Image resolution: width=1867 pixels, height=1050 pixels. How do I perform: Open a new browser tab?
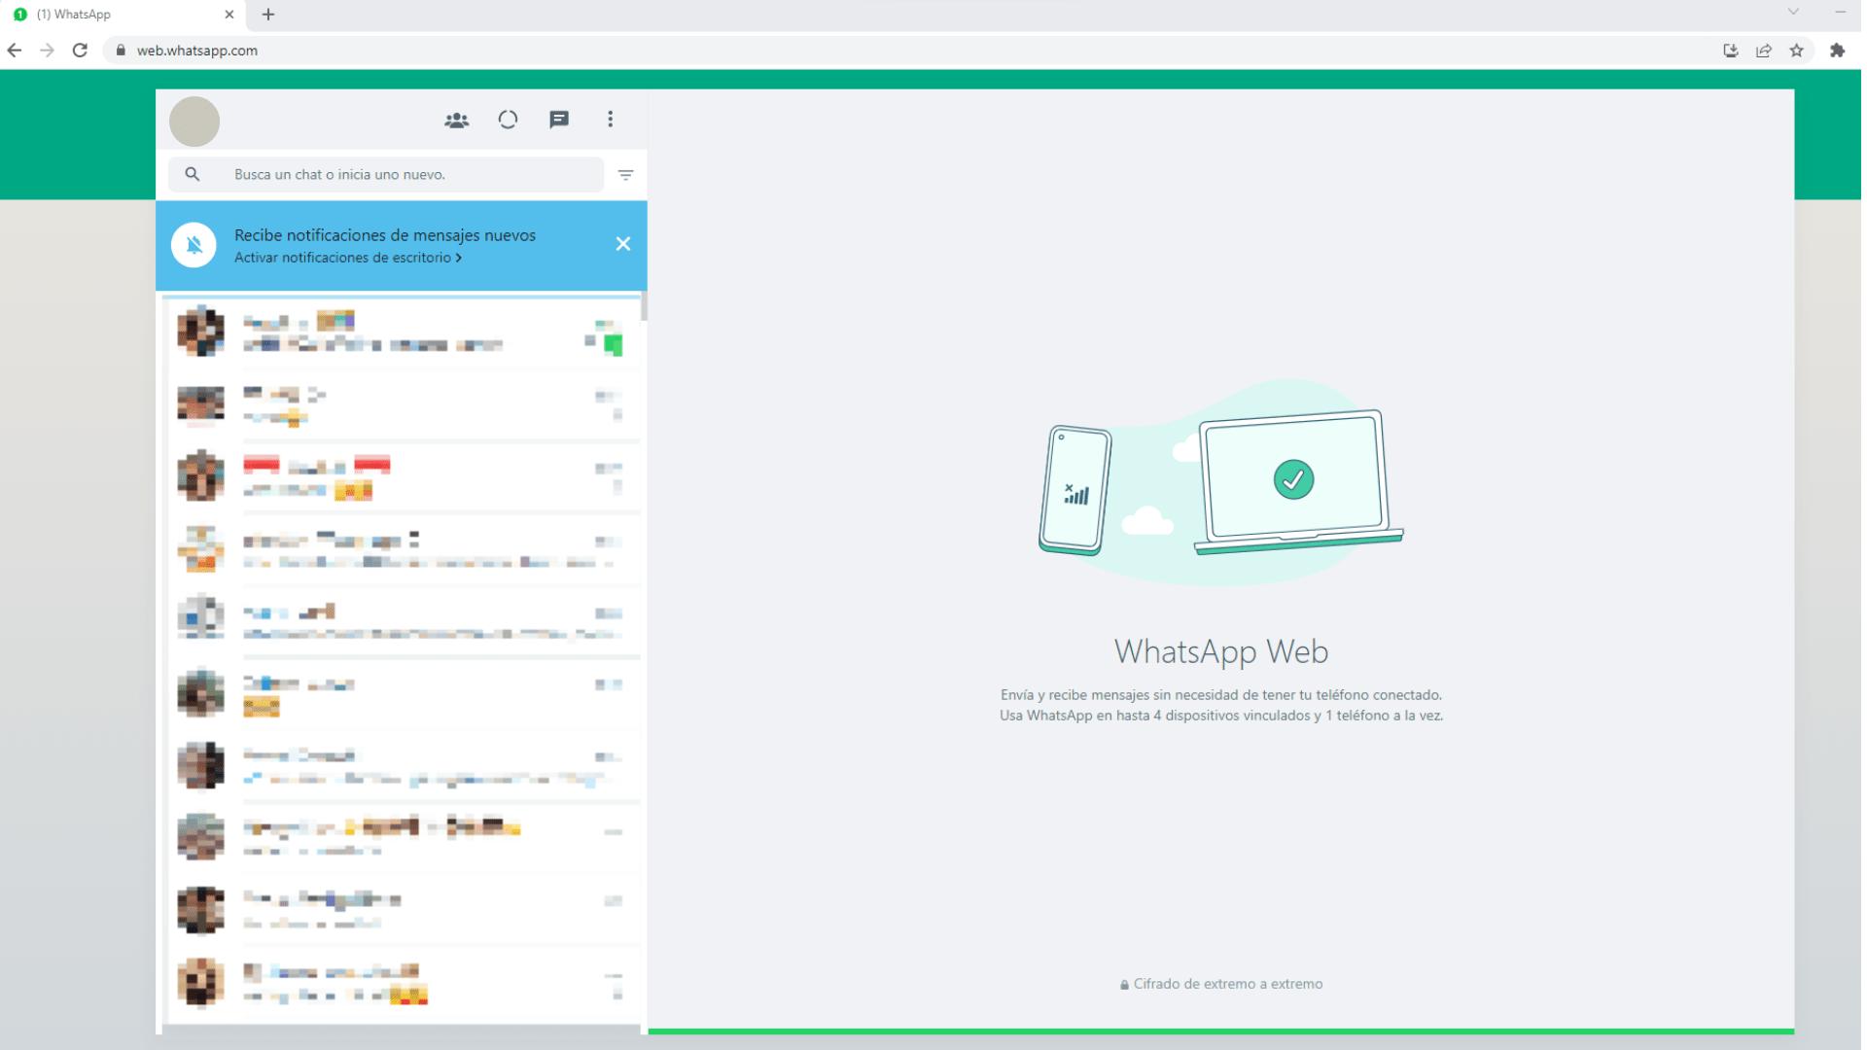coord(268,15)
